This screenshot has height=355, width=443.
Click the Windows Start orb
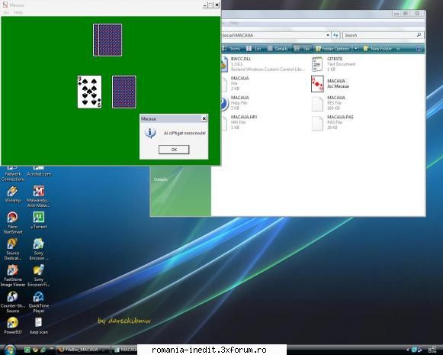pyautogui.click(x=10, y=350)
